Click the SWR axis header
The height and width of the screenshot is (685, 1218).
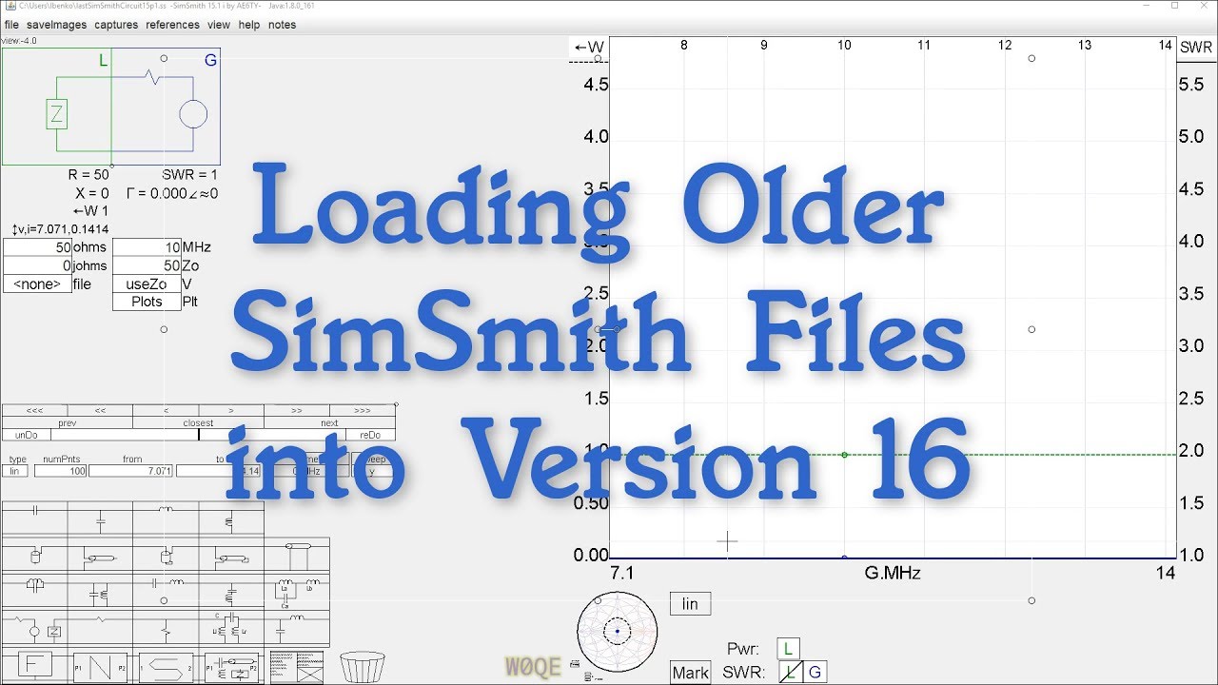[1196, 48]
